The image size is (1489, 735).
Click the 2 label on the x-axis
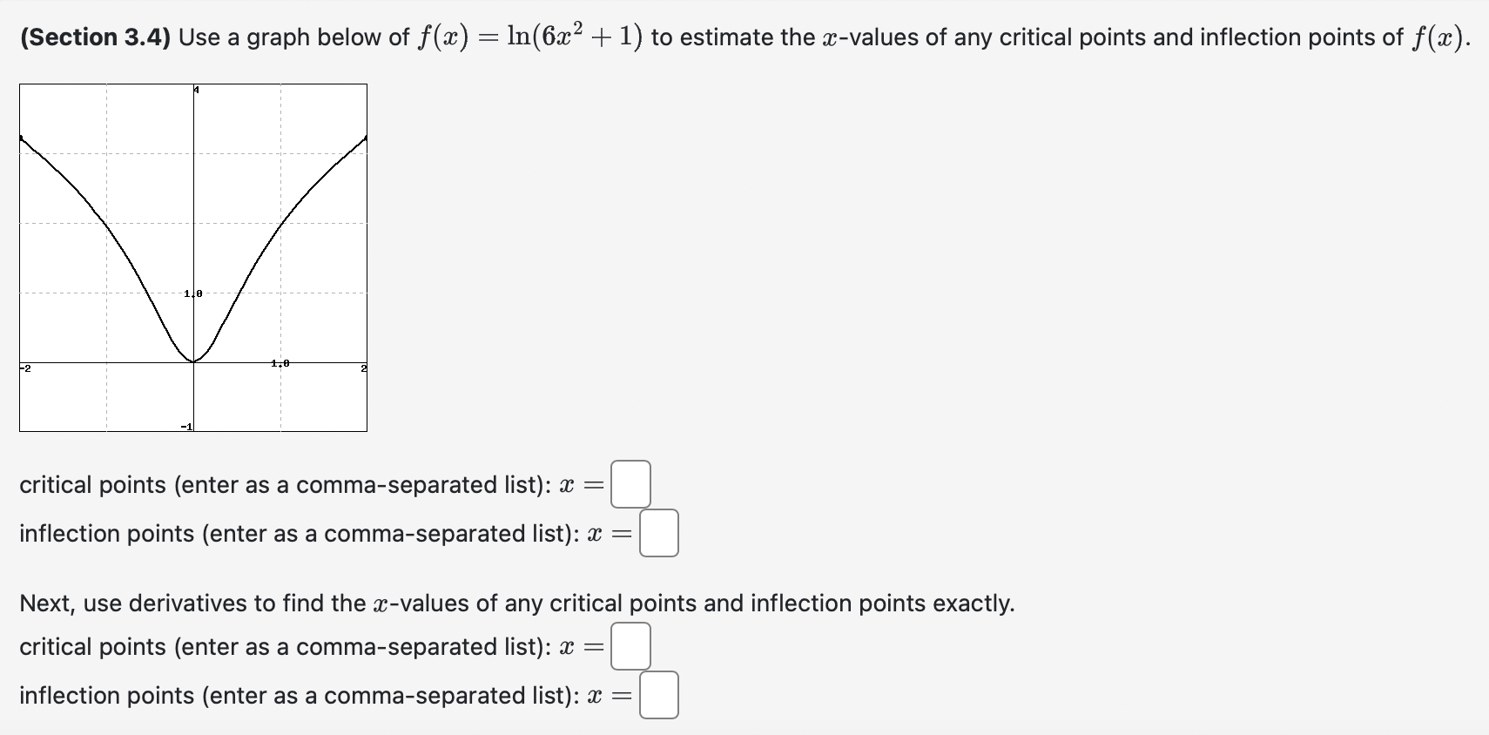pos(365,368)
